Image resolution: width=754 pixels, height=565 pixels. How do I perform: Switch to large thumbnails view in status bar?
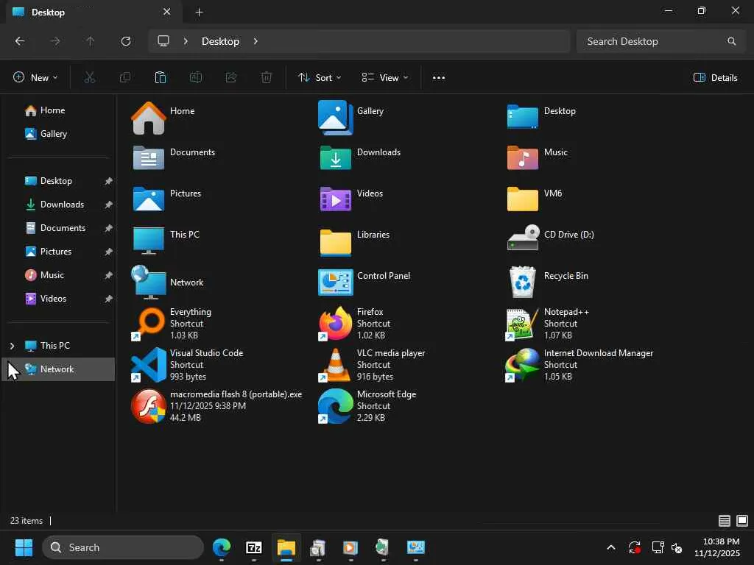[742, 521]
